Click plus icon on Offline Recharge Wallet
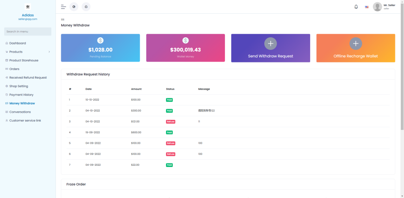 tap(355, 44)
